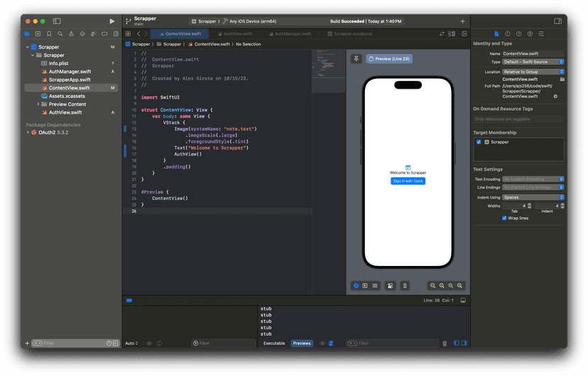Switch console to Previews output
This screenshot has height=376, width=588.
[302, 343]
